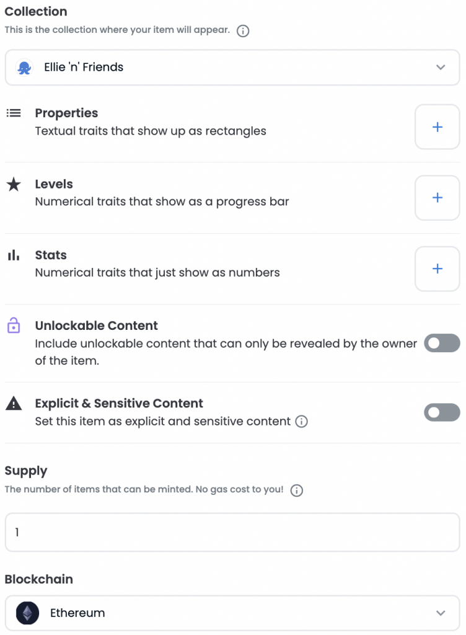This screenshot has width=466, height=635.
Task: Add a new Levels trait
Action: point(437,198)
